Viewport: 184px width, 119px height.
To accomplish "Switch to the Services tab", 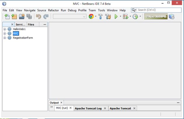I will (x=20, y=24).
